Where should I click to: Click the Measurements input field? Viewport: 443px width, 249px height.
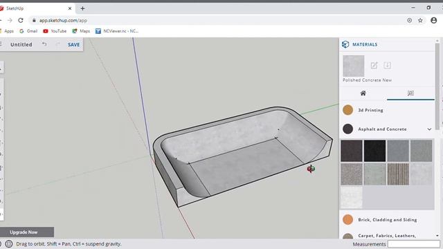click(414, 244)
